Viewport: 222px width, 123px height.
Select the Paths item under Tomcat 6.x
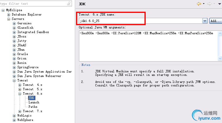[33, 107]
